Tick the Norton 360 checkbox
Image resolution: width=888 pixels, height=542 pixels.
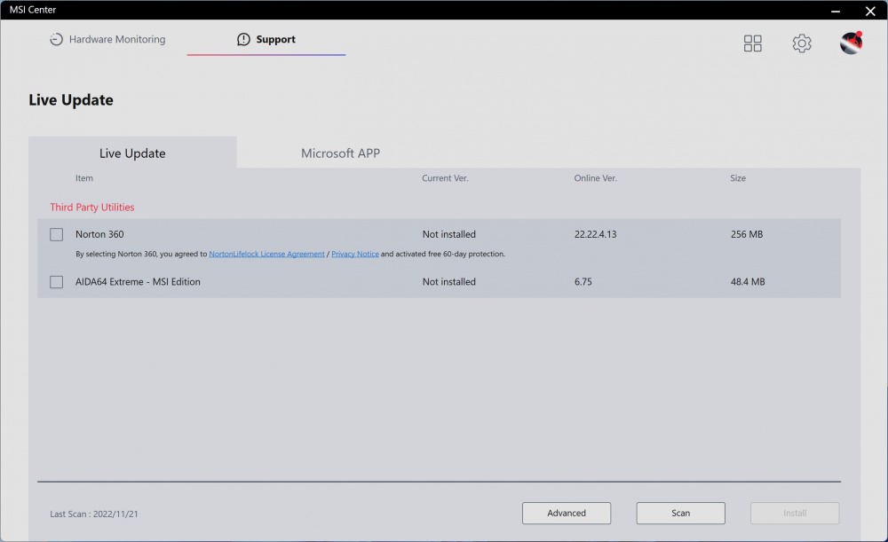(57, 234)
